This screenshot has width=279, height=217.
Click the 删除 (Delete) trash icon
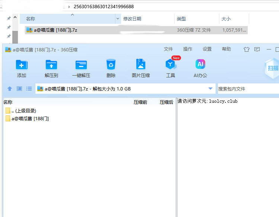point(111,64)
